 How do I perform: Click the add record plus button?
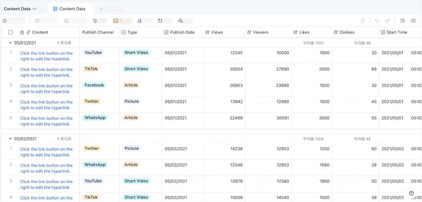tap(4, 21)
